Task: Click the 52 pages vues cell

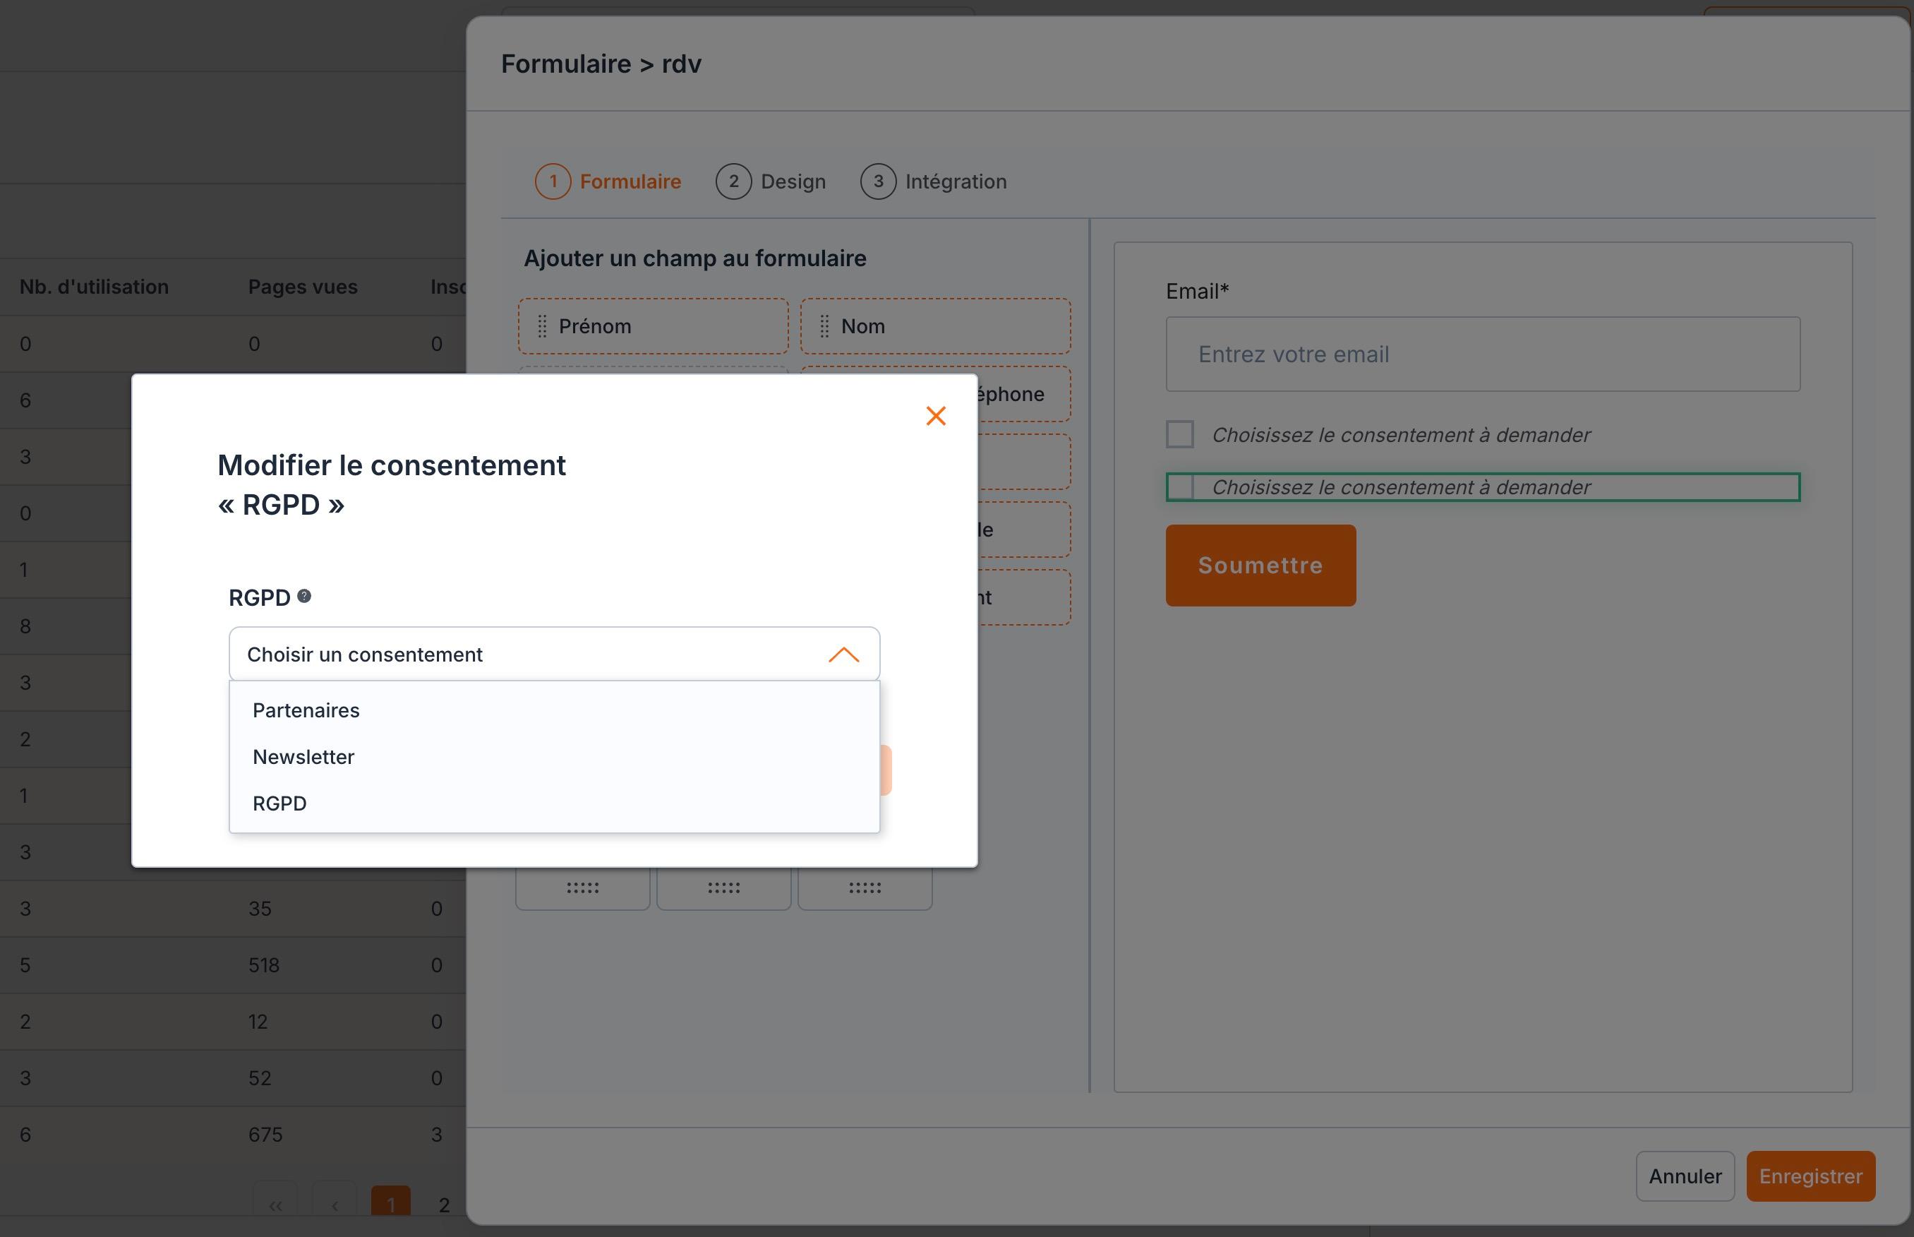Action: [x=260, y=1078]
